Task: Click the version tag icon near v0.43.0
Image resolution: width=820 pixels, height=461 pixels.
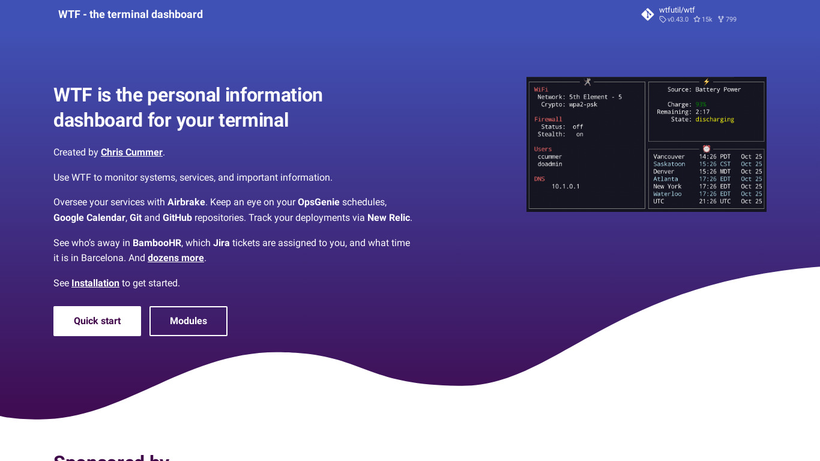Action: tap(663, 20)
